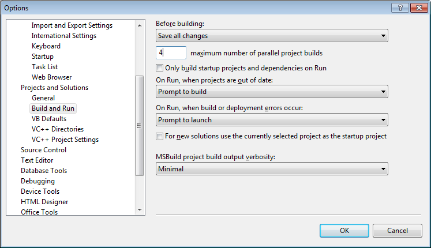Select VC++ Directories tree item
Image resolution: width=431 pixels, height=248 pixels.
[58, 129]
